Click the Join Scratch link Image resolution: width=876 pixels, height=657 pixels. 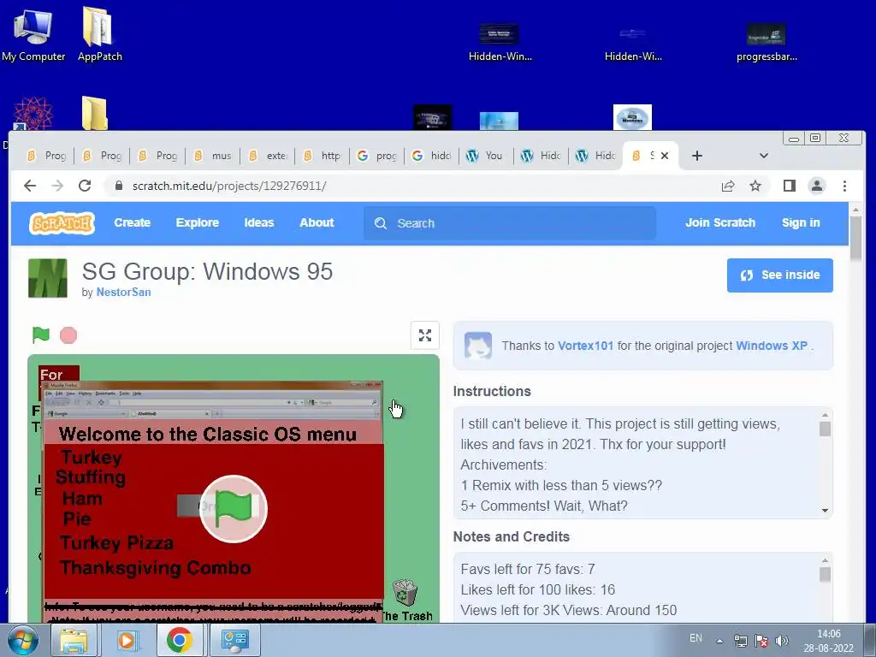[720, 222]
